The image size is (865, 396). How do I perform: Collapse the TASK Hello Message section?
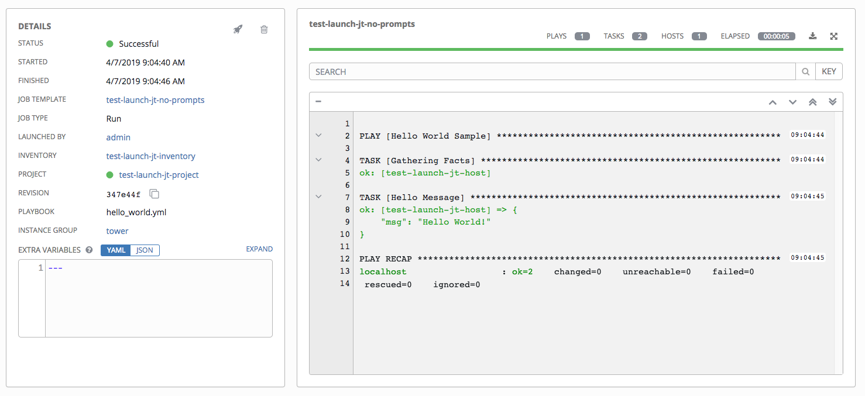tap(318, 197)
